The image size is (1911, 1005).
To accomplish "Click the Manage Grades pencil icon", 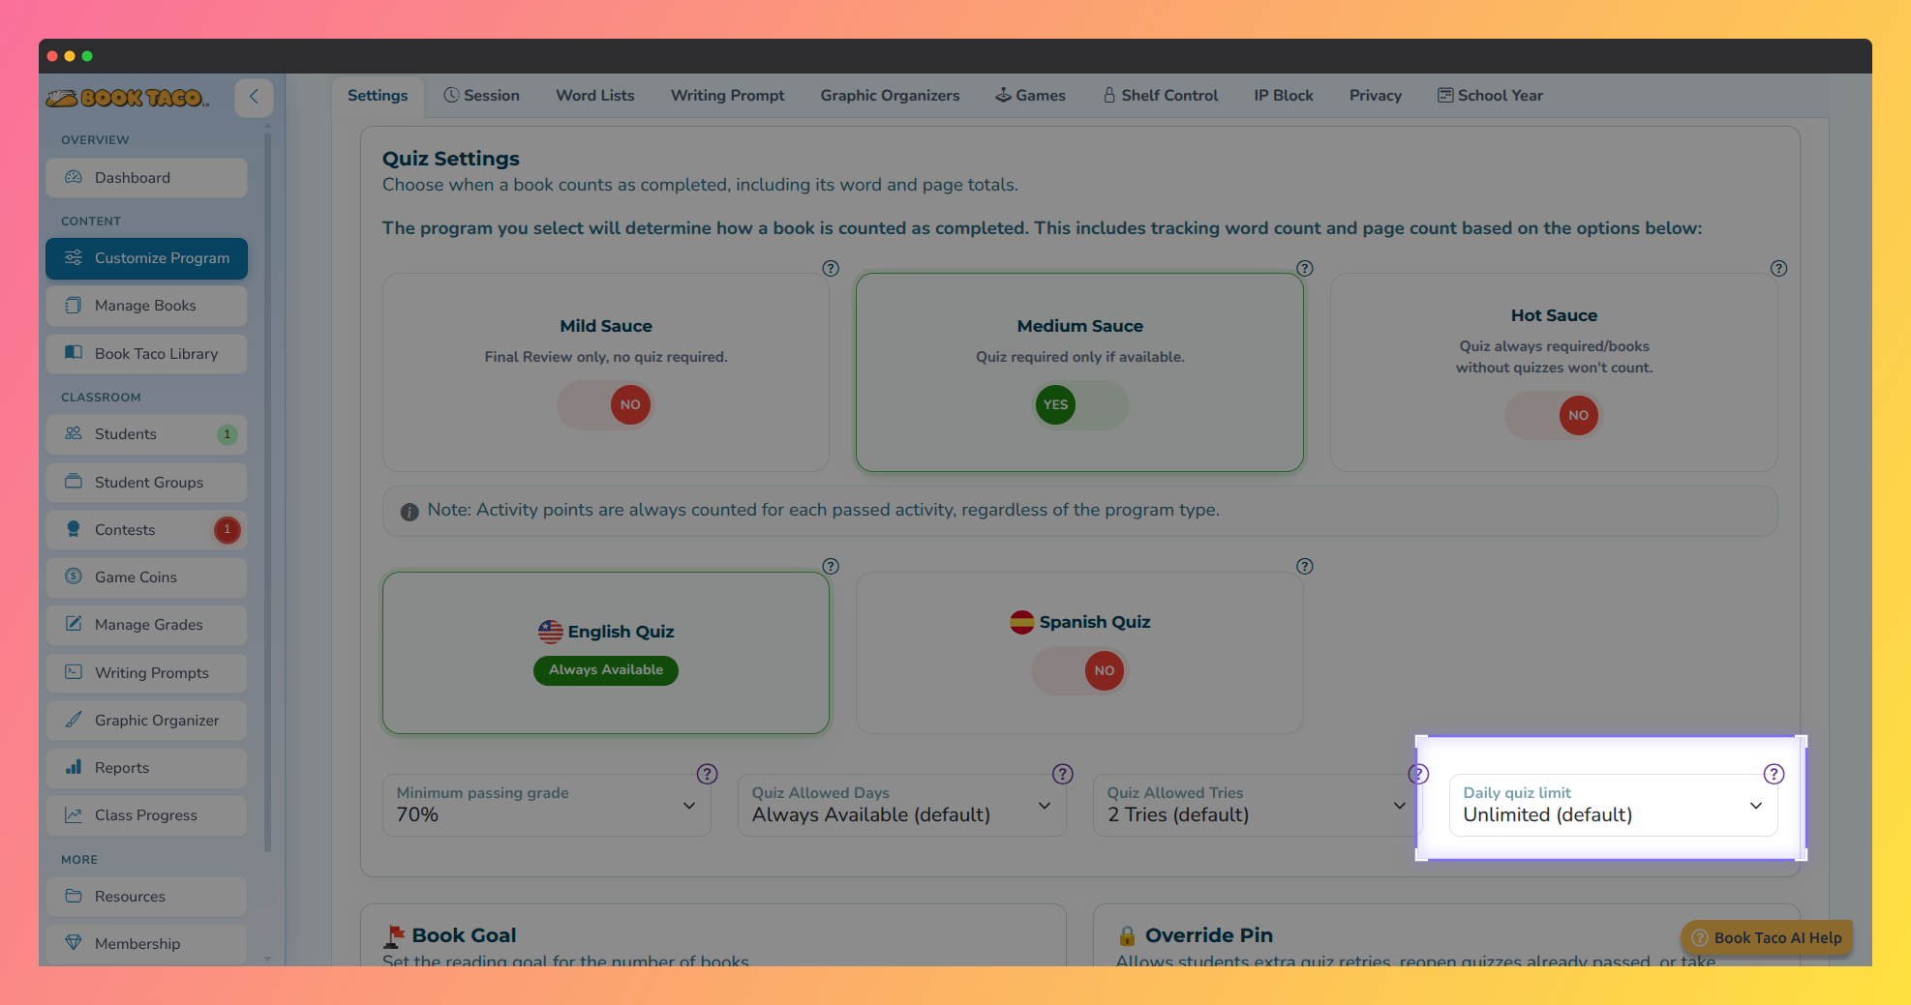I will 74,624.
